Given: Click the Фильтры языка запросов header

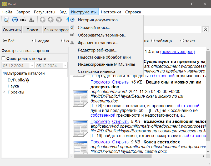Looking at the screenshot, I should click(25, 51).
